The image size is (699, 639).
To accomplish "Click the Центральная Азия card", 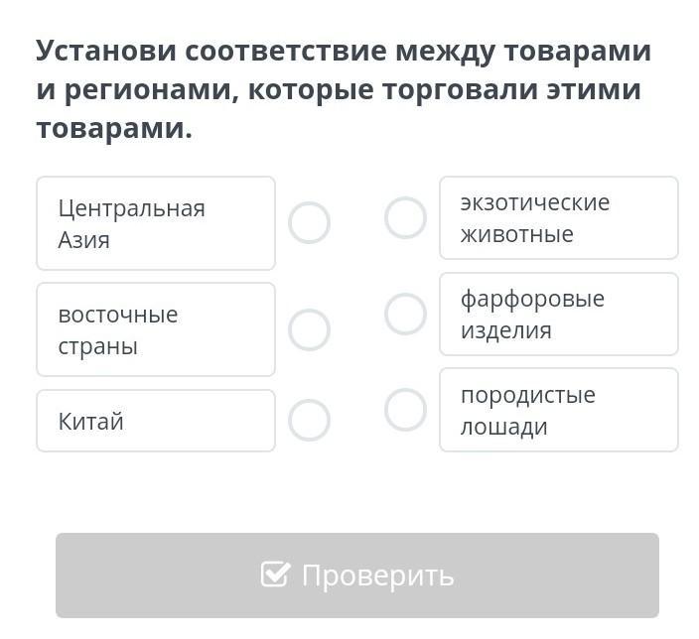I will tap(156, 223).
